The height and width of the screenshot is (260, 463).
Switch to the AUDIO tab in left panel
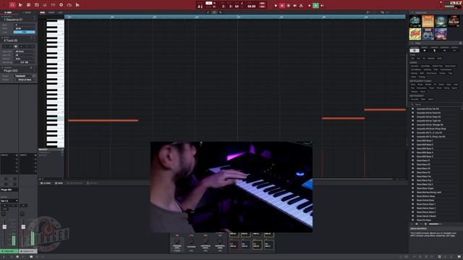(27, 13)
